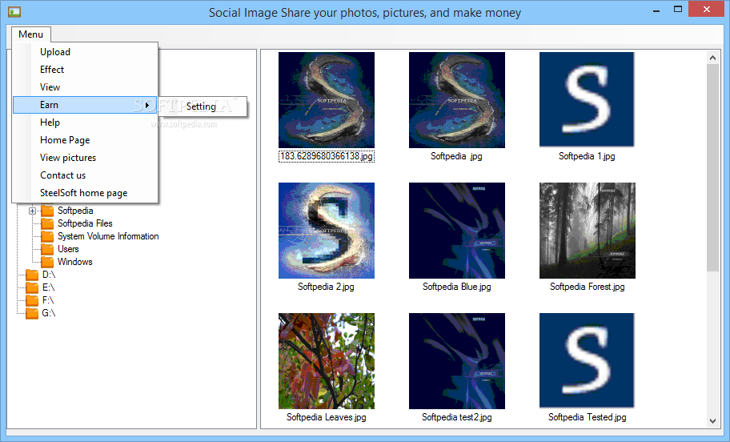This screenshot has height=442, width=730.
Task: Click the G:\ drive folder icon
Action: (32, 313)
